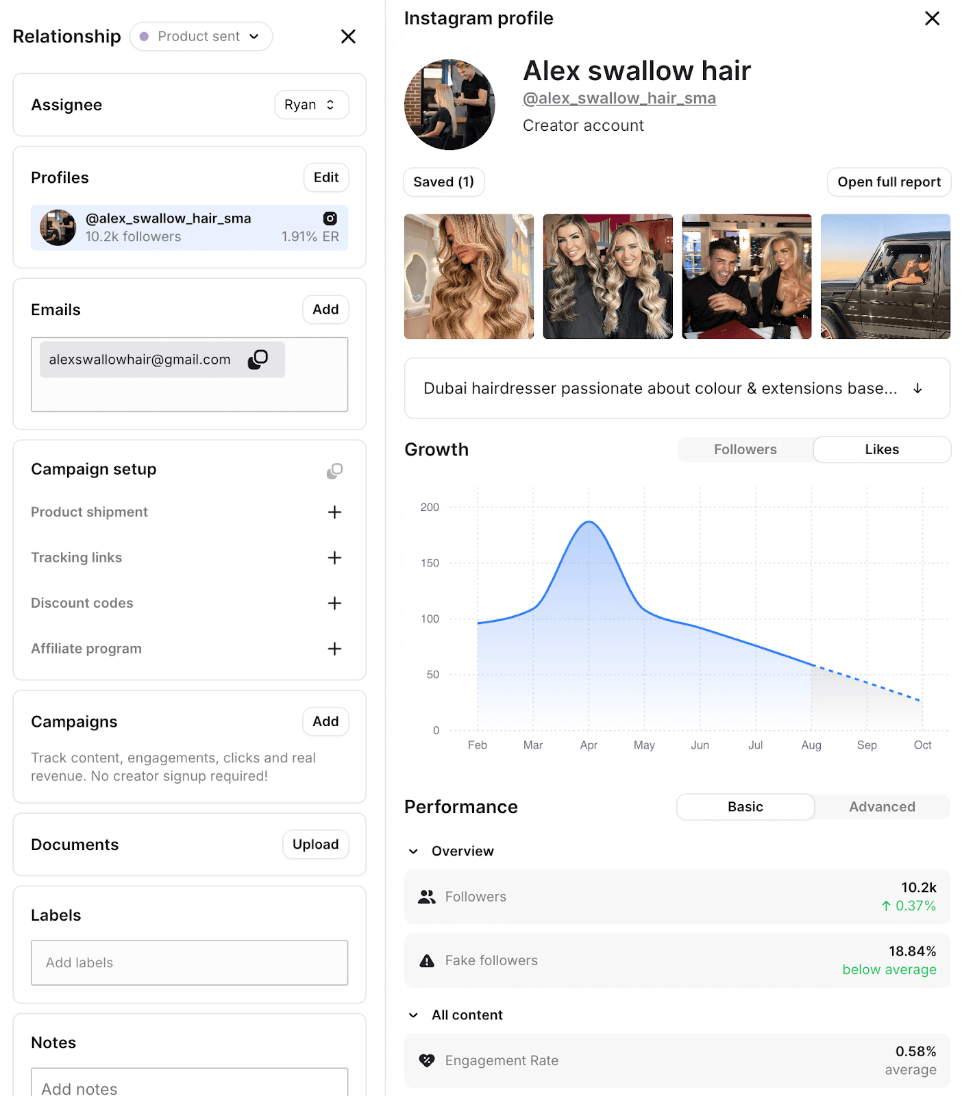This screenshot has width=962, height=1096.
Task: Add a new email address
Action: click(325, 310)
